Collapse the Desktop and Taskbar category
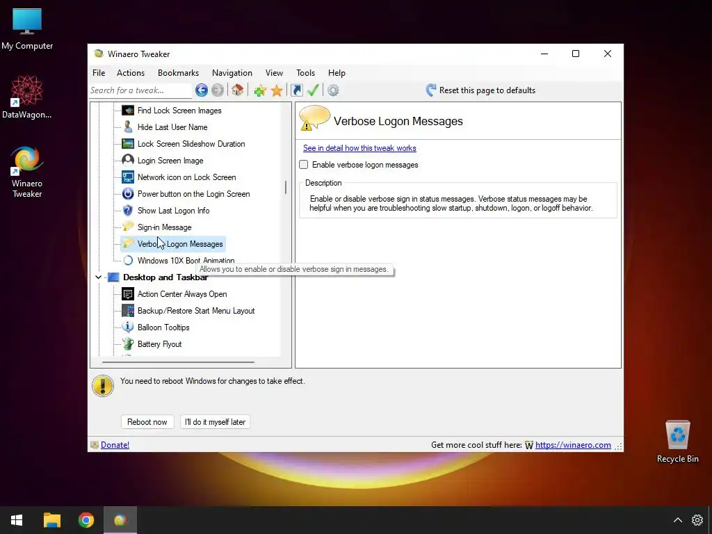Image resolution: width=712 pixels, height=534 pixels. [98, 277]
